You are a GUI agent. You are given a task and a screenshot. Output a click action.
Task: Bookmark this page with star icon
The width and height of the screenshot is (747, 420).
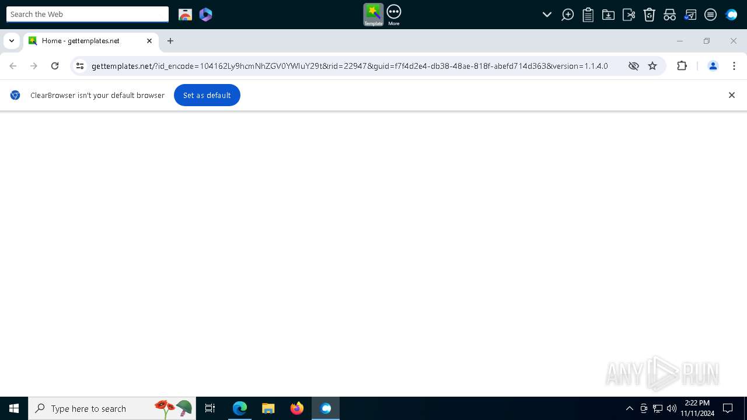652,66
